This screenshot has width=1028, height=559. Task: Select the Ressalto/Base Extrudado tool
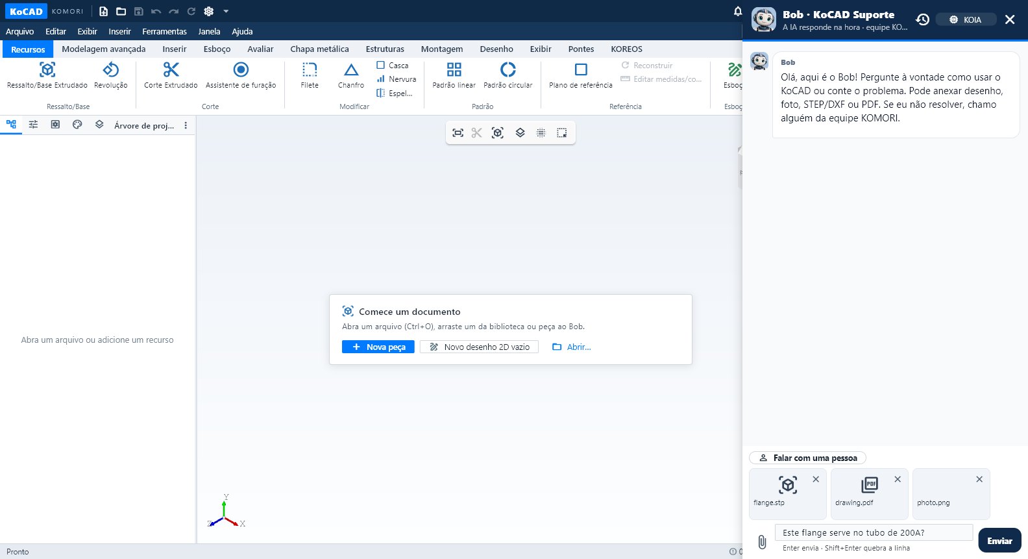click(47, 75)
